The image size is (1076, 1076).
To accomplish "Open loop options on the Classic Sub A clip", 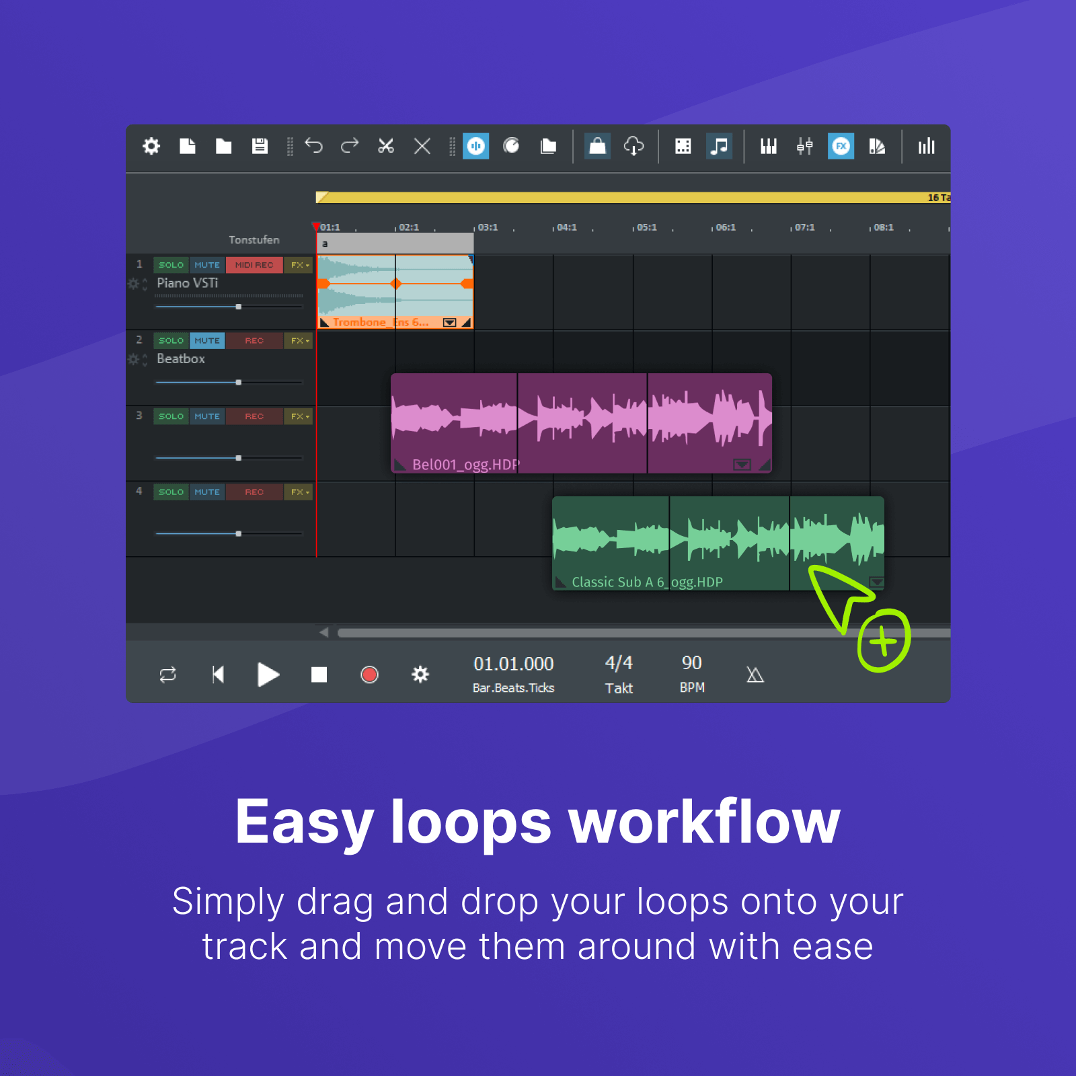I will [x=877, y=583].
